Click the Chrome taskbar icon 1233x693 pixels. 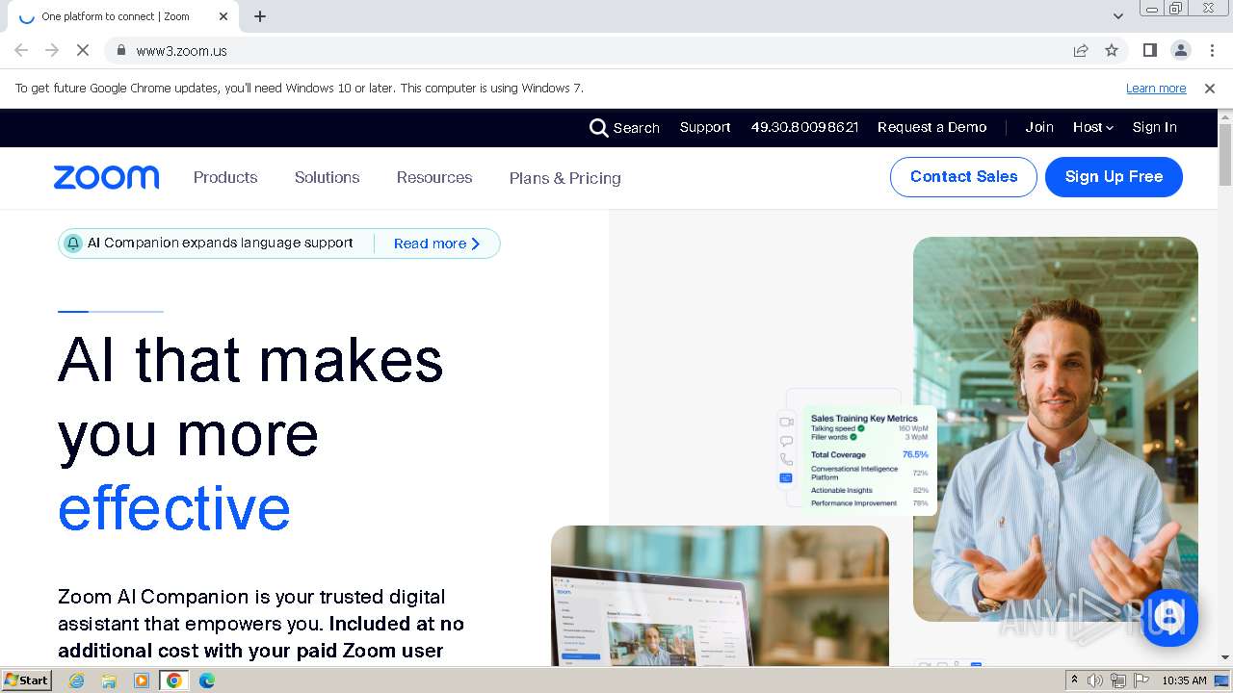pyautogui.click(x=173, y=680)
